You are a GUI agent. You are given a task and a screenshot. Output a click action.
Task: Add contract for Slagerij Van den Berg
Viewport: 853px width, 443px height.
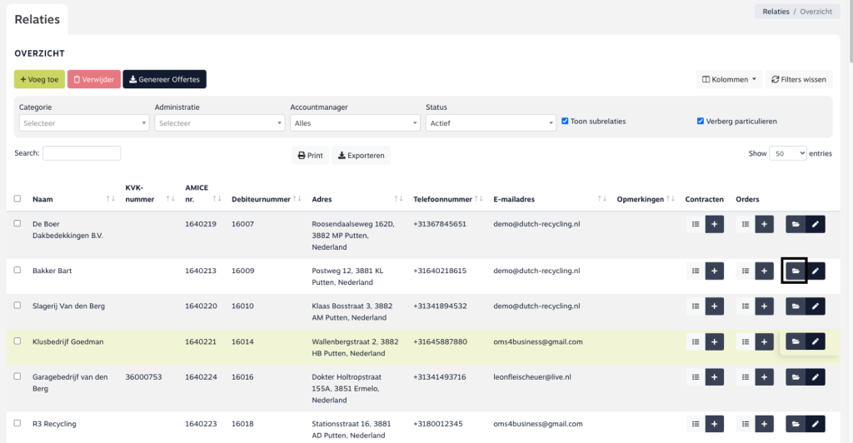point(715,306)
